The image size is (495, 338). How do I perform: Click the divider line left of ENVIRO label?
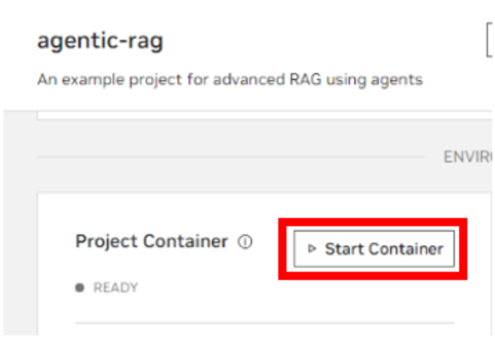[228, 157]
